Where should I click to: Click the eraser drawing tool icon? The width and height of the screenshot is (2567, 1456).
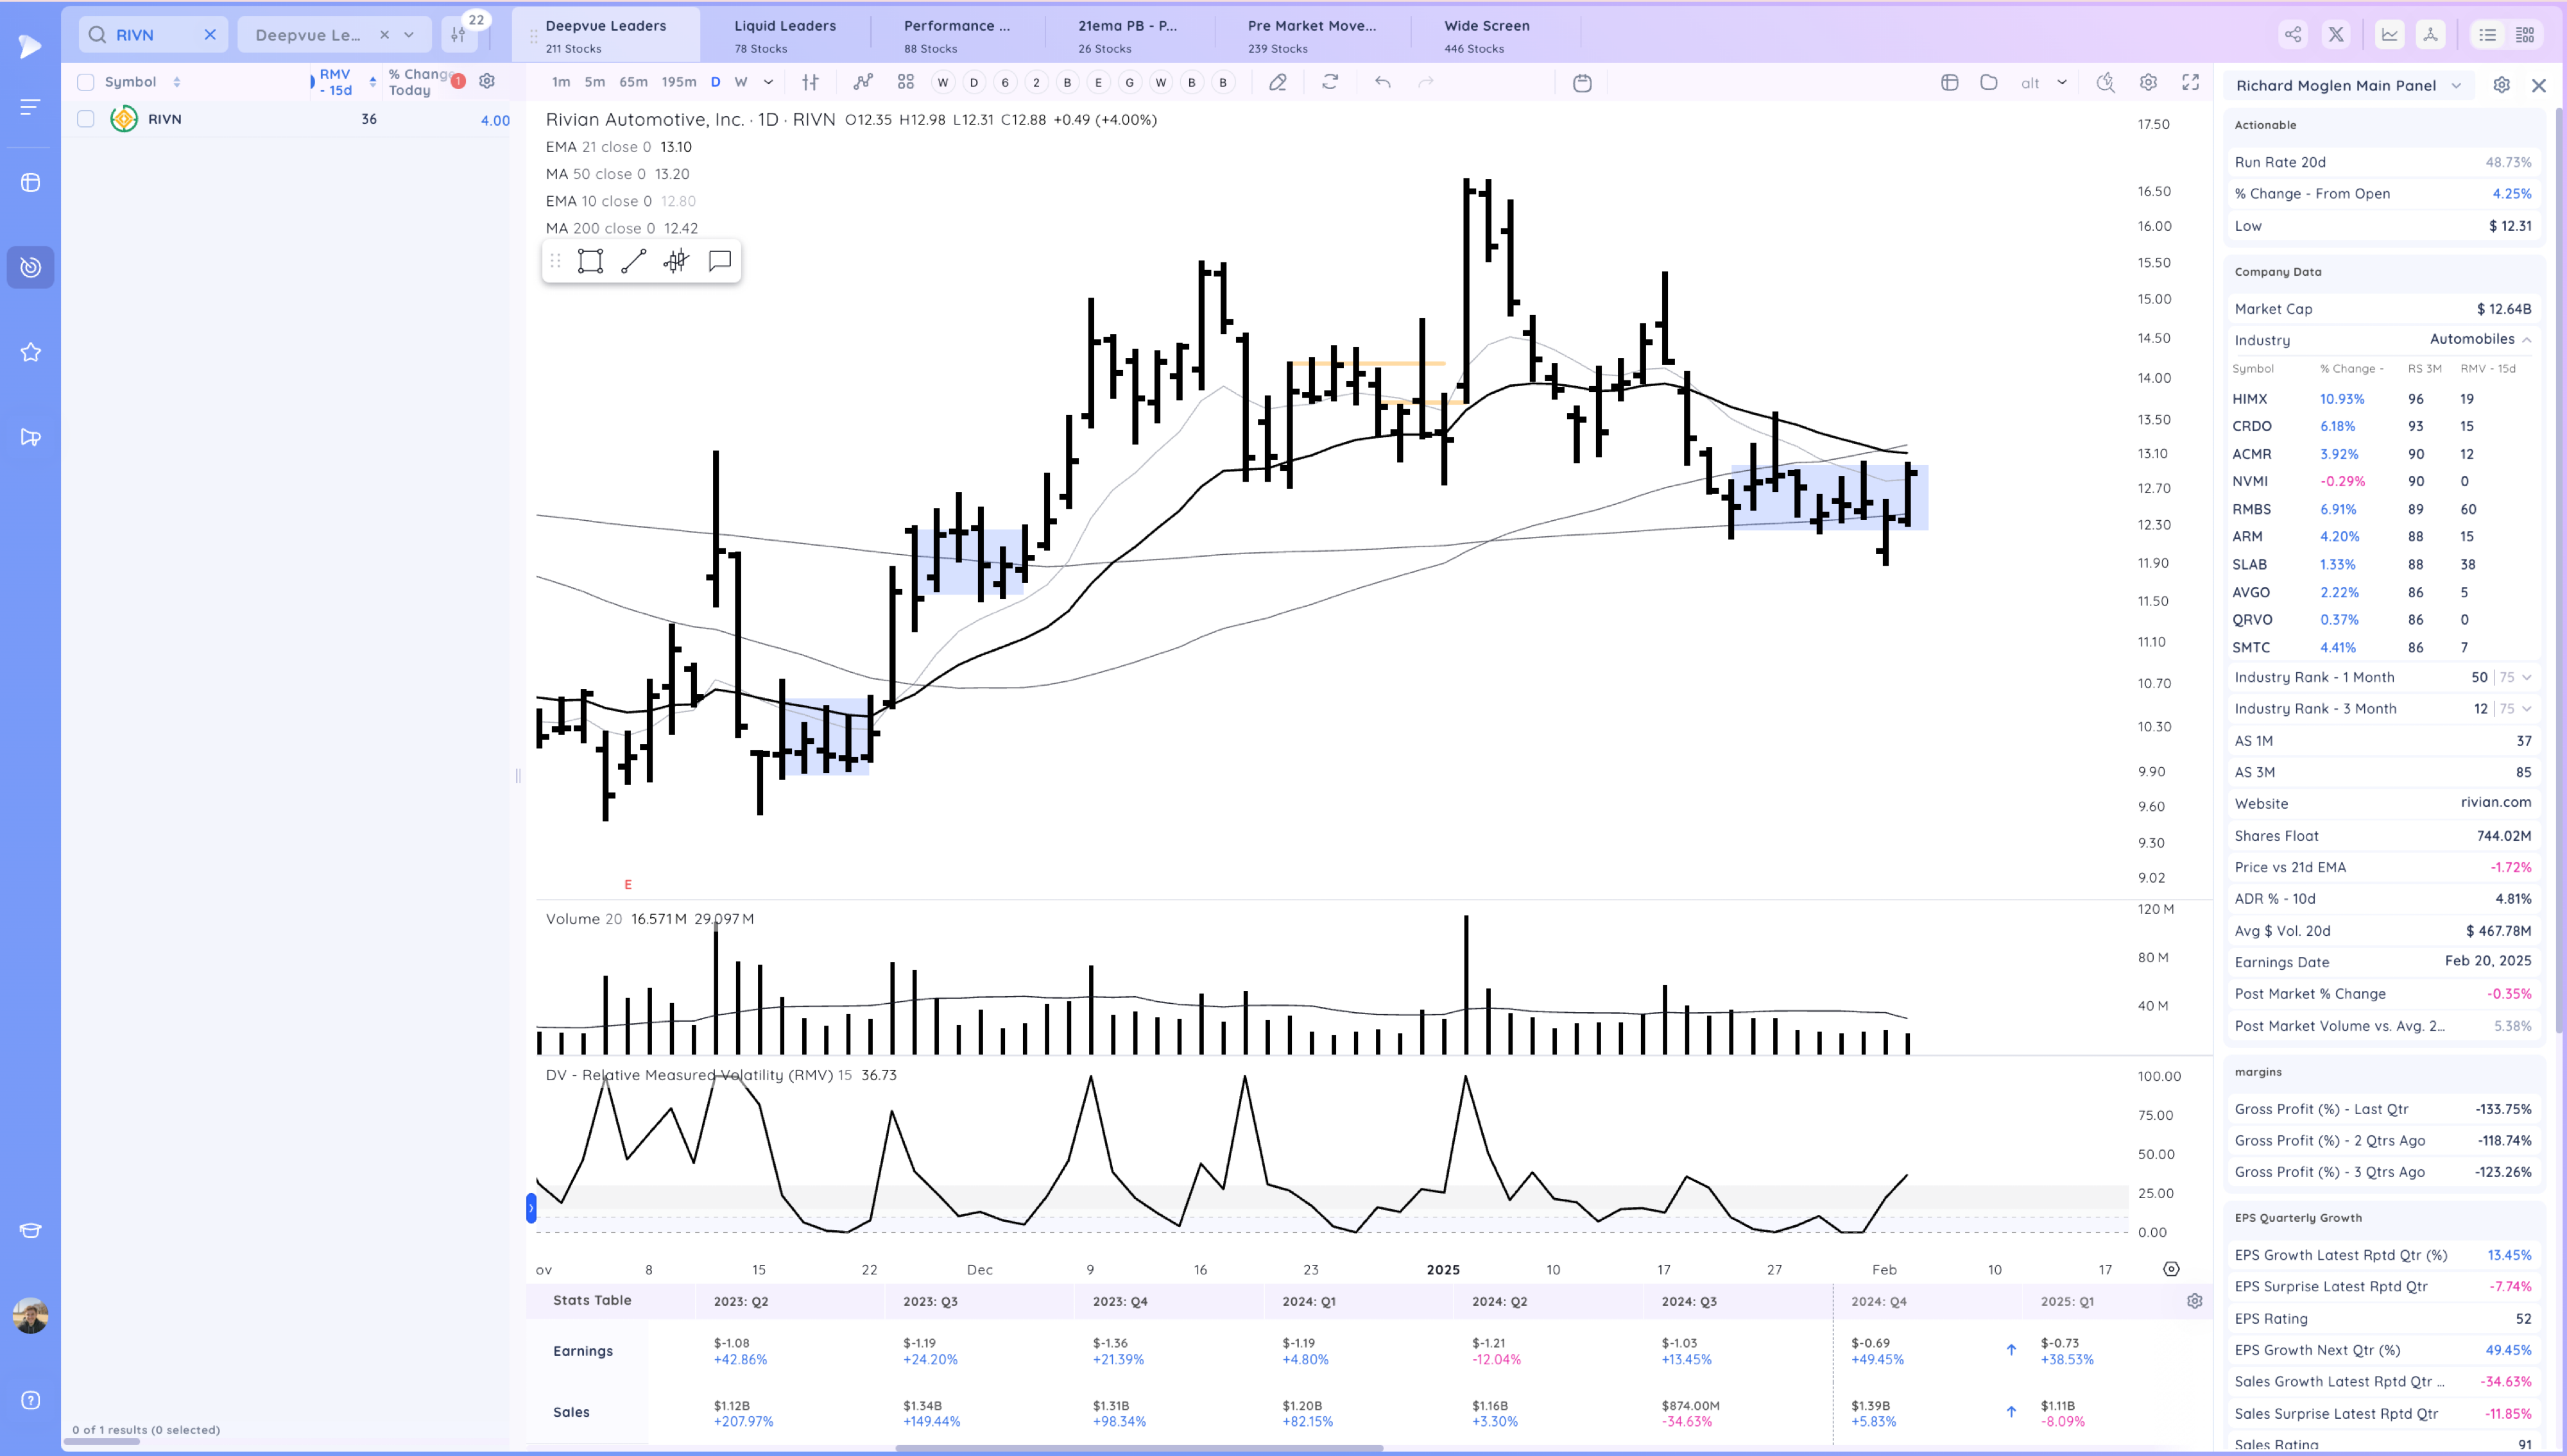1278,82
